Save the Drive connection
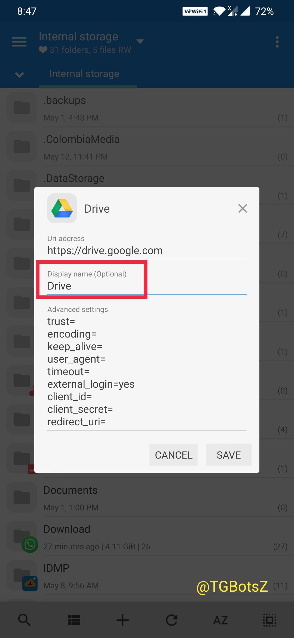This screenshot has width=294, height=638. tap(229, 455)
